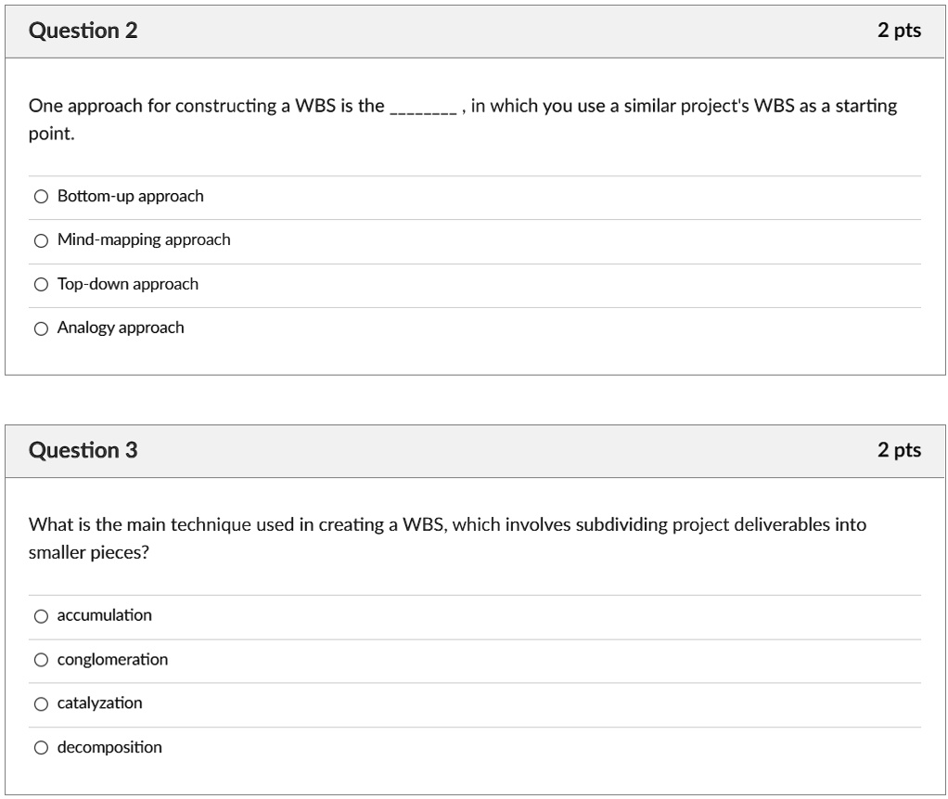Click the Bottom-up approach label text
This screenshot has height=799, width=948.
(130, 196)
